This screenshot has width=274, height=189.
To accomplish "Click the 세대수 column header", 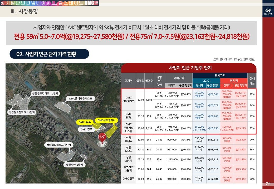I will (149, 81).
